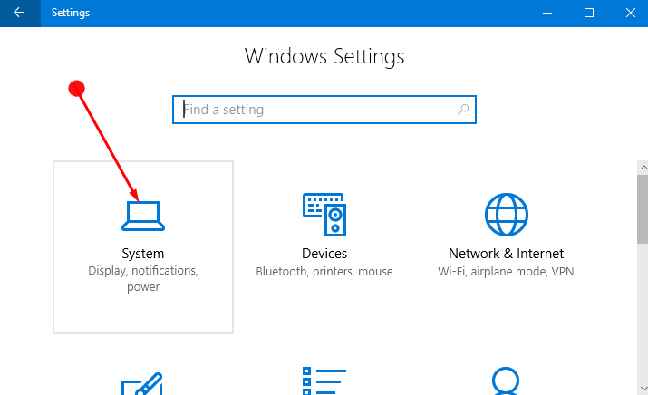Click the Find a setting search box

click(324, 110)
